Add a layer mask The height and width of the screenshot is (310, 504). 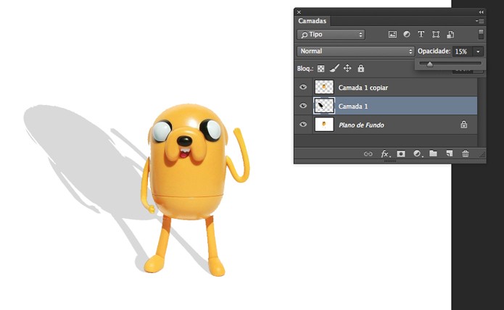coord(401,154)
